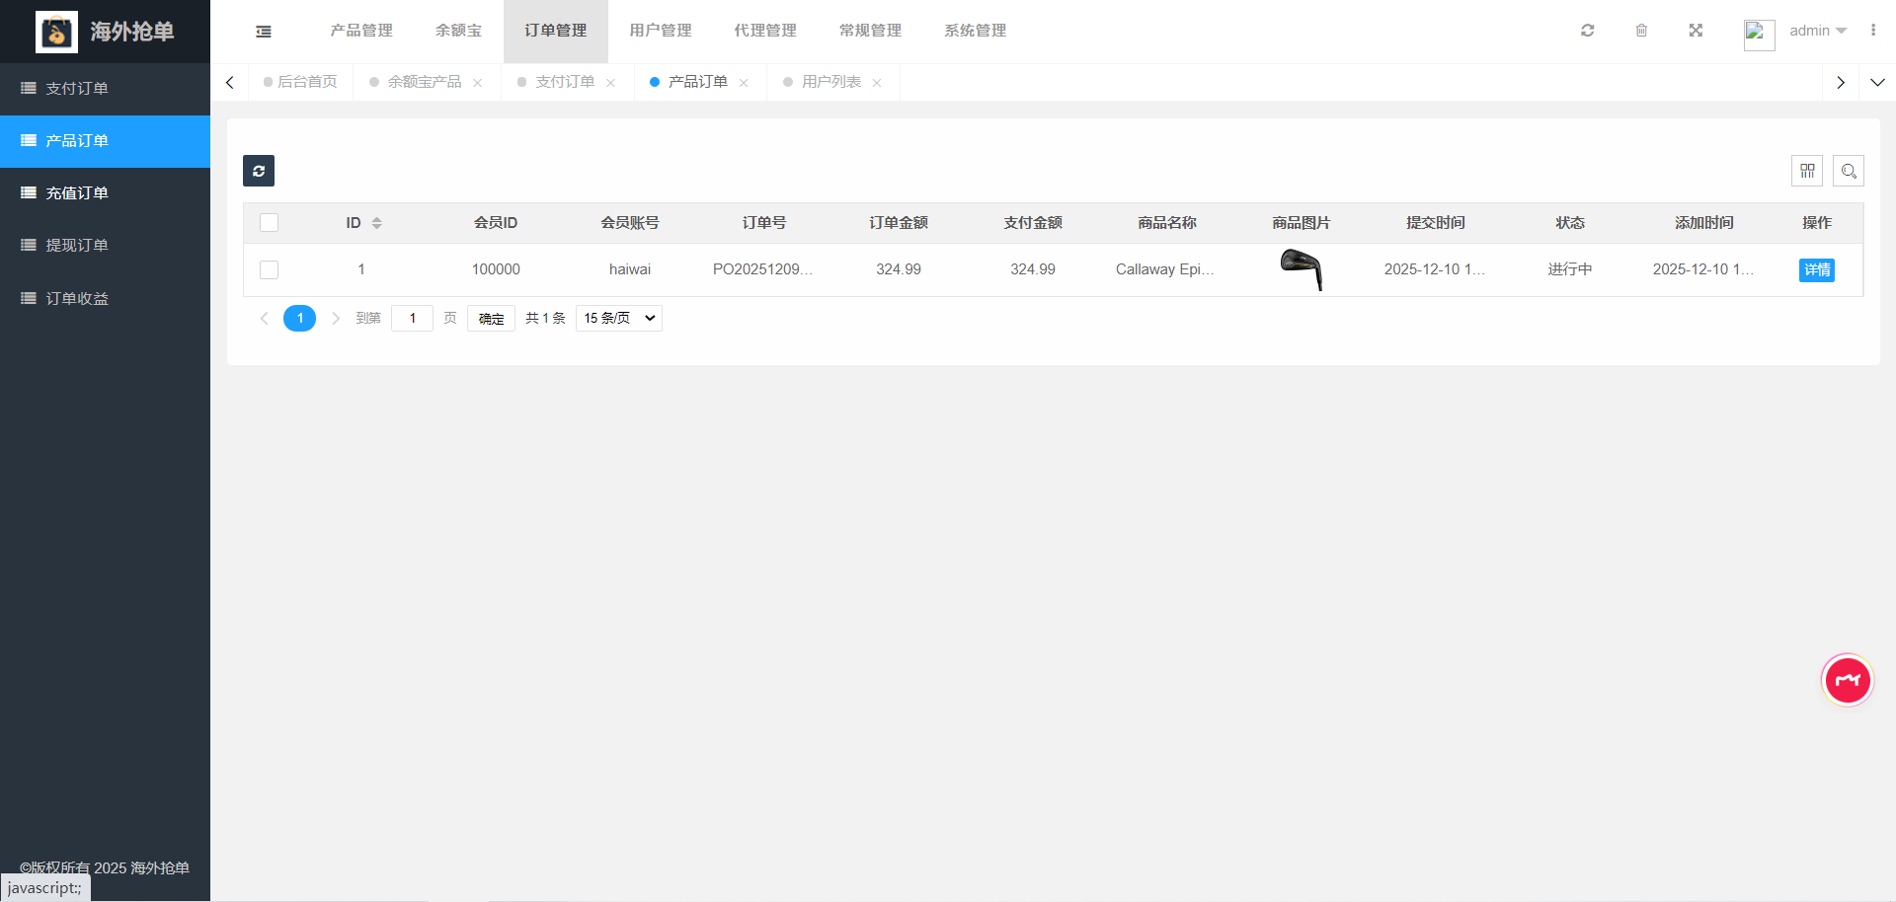Expand the admin user dropdown
1896x902 pixels.
pyautogui.click(x=1817, y=31)
